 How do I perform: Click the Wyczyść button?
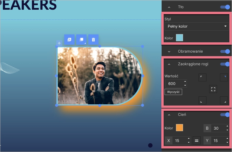click(x=173, y=92)
